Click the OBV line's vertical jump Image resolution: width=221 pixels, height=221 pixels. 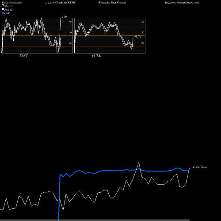tap(59, 198)
